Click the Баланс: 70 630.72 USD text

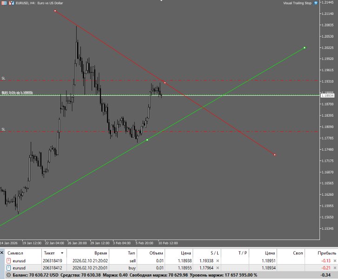36,275
